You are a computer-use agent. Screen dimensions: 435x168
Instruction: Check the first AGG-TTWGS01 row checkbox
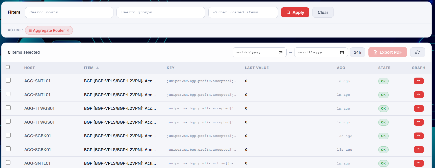coord(8,108)
